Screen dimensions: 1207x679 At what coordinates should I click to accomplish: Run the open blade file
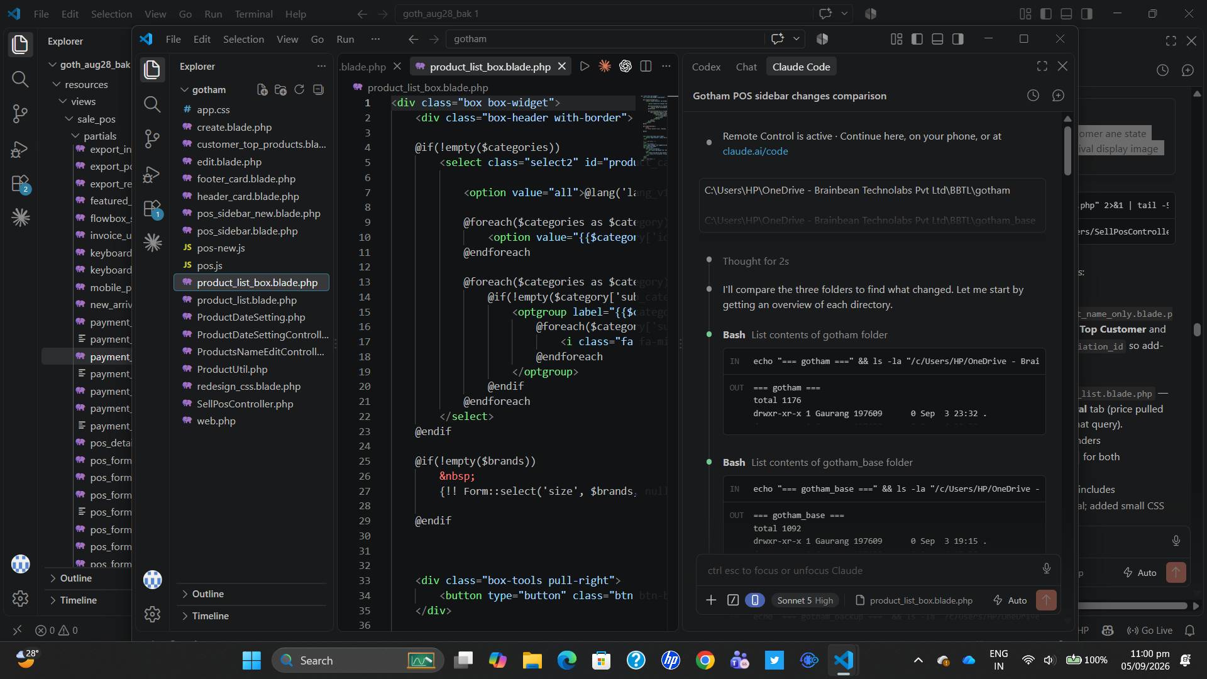(x=585, y=66)
